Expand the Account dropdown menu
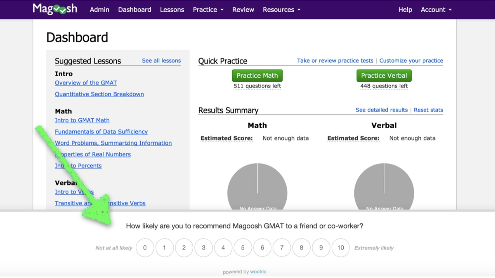The width and height of the screenshot is (495, 278). pyautogui.click(x=436, y=10)
